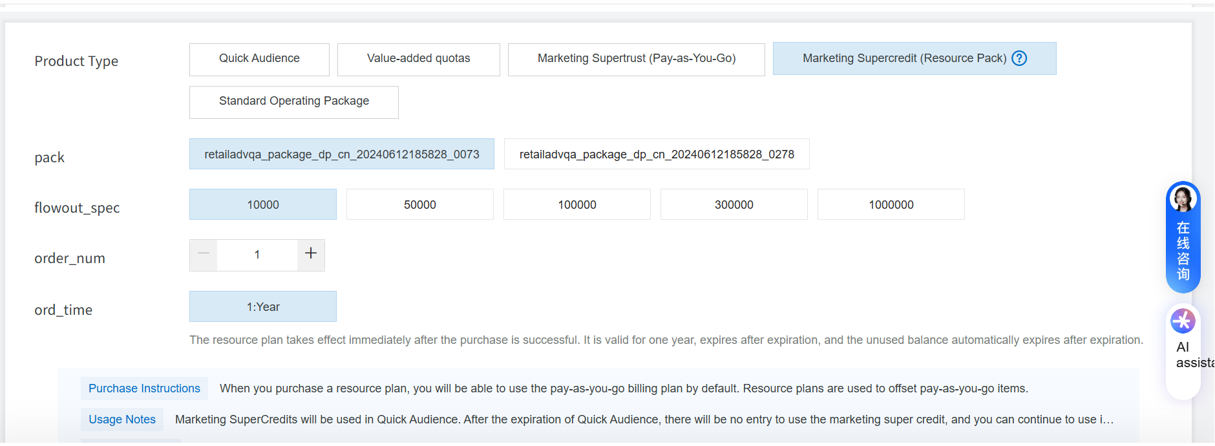Pick the 100000 flowout spec

pos(576,205)
